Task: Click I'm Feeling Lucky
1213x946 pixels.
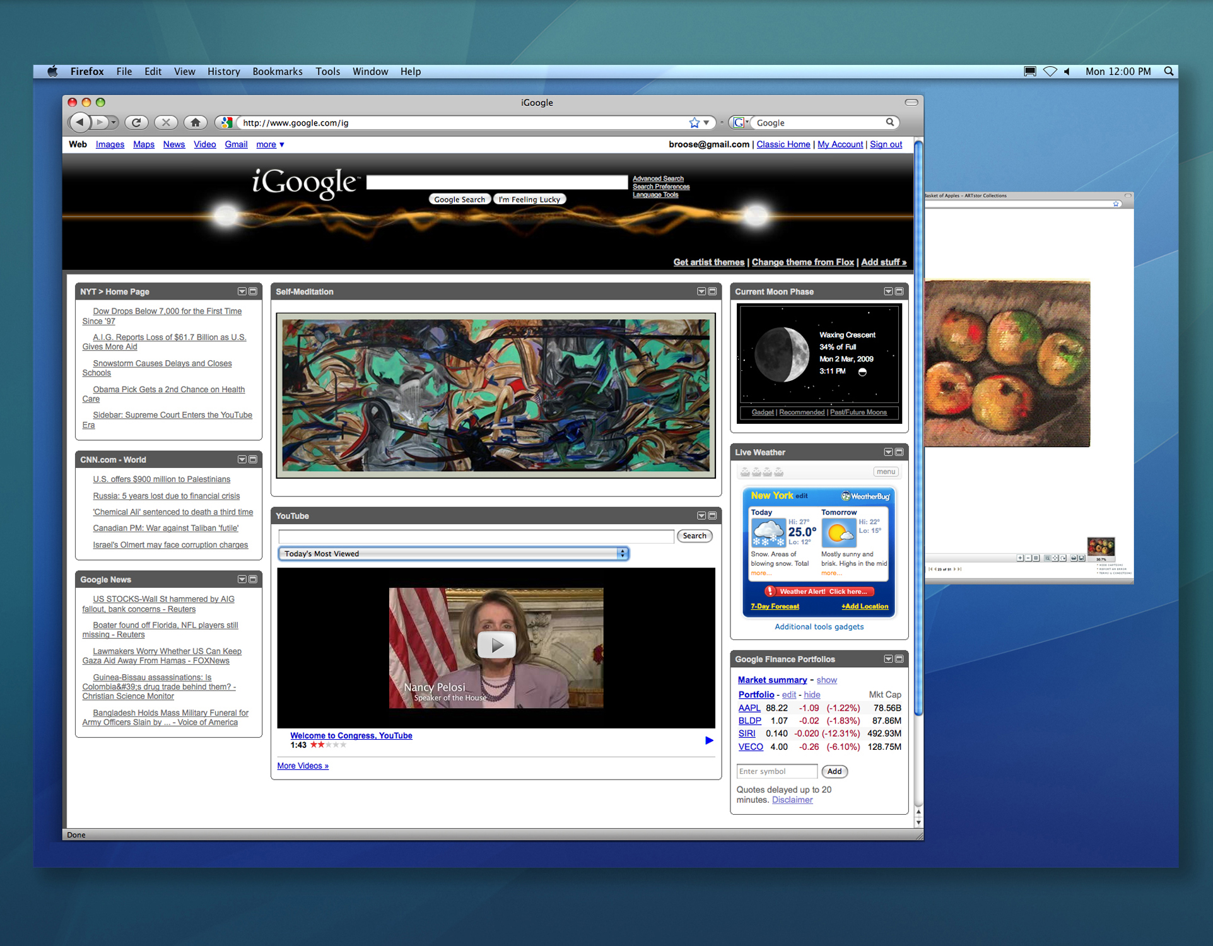Action: [x=529, y=199]
